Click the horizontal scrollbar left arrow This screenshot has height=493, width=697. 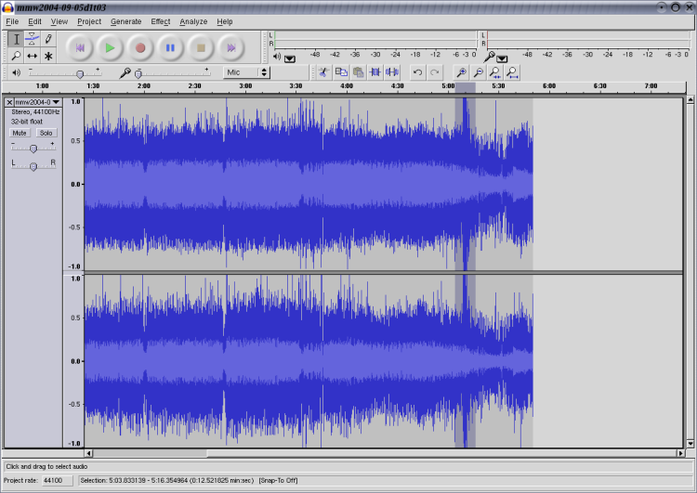click(x=88, y=453)
